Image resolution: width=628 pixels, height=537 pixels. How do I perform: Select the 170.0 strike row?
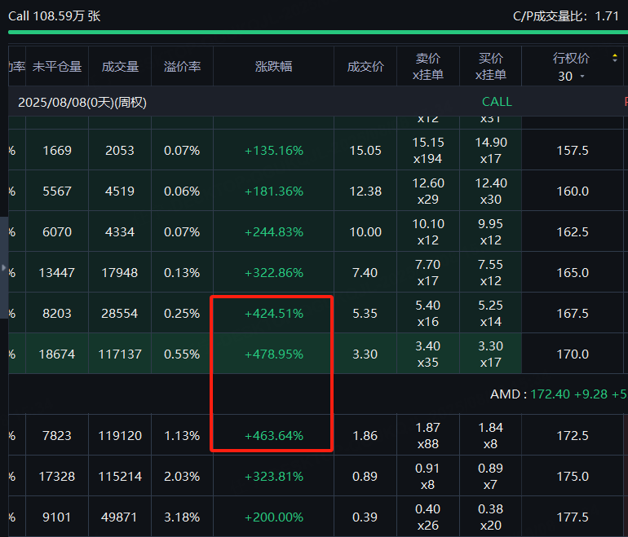573,354
